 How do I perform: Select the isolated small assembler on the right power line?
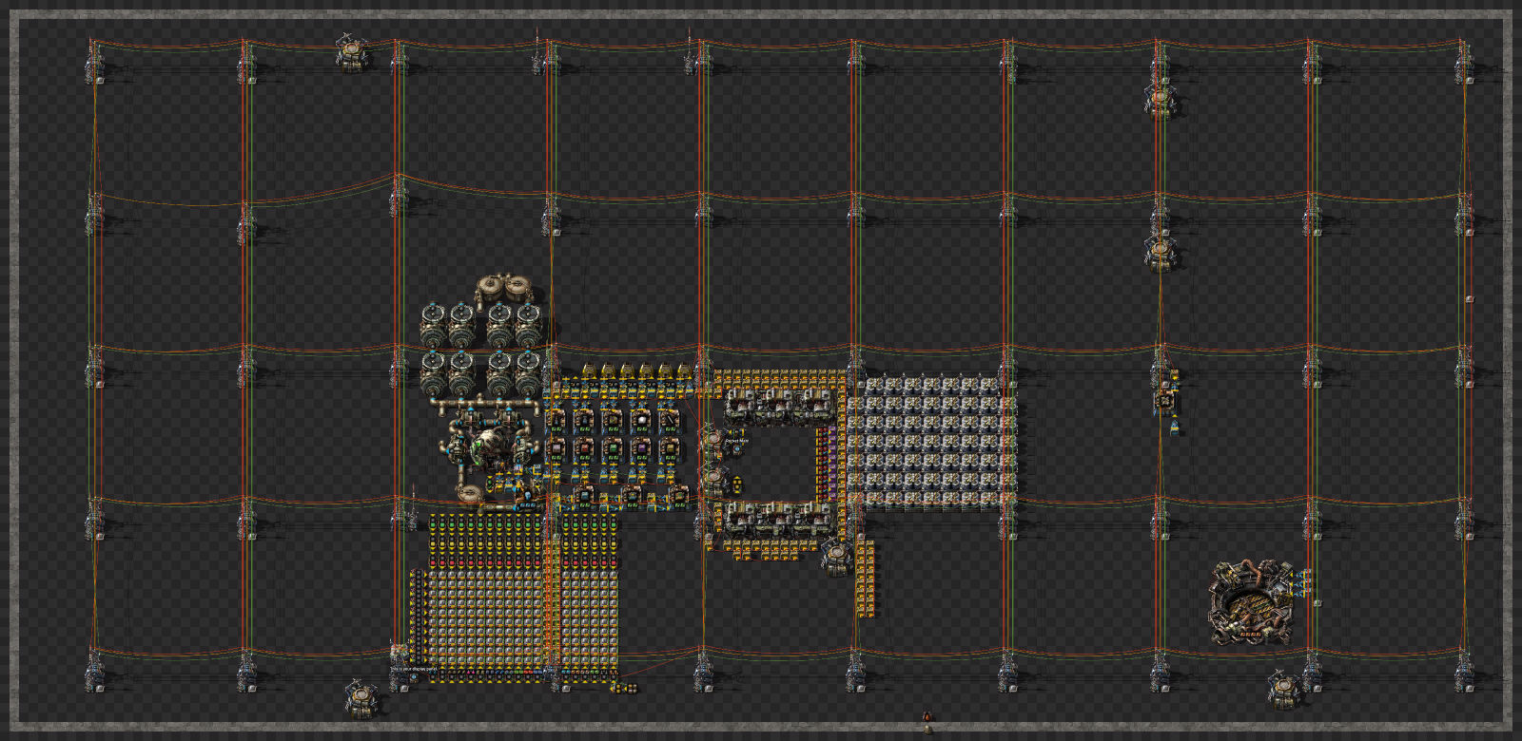coord(1165,401)
